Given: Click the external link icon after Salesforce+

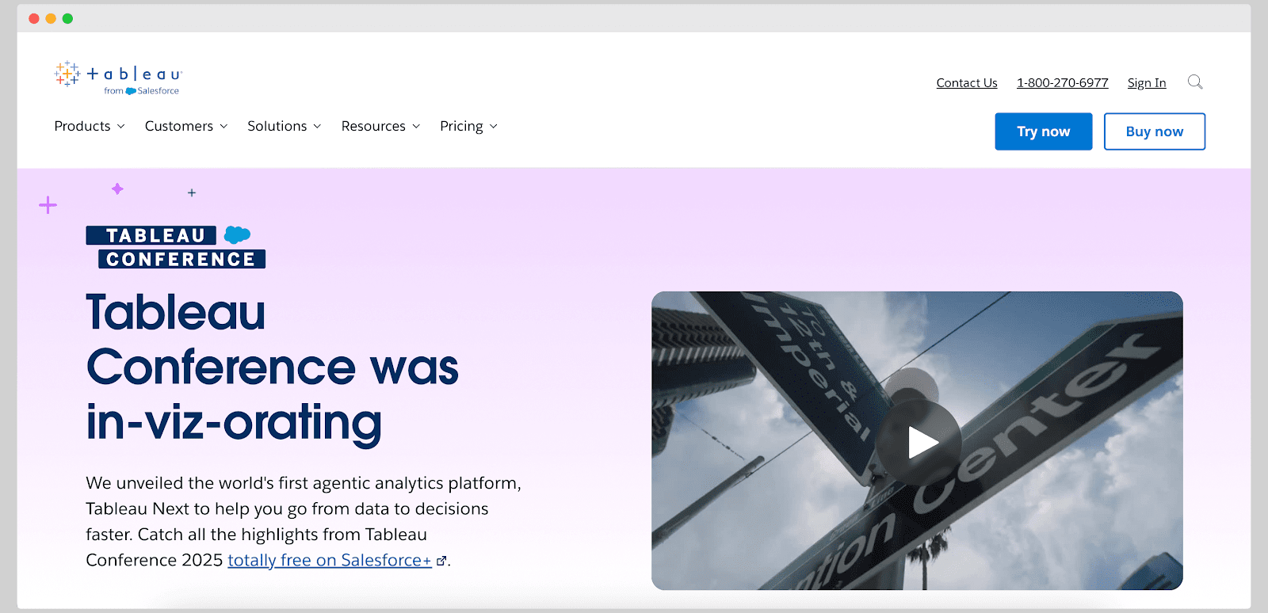Looking at the screenshot, I should (441, 561).
